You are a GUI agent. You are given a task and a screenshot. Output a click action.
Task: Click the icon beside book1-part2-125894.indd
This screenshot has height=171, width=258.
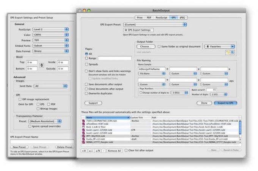coord(83,133)
